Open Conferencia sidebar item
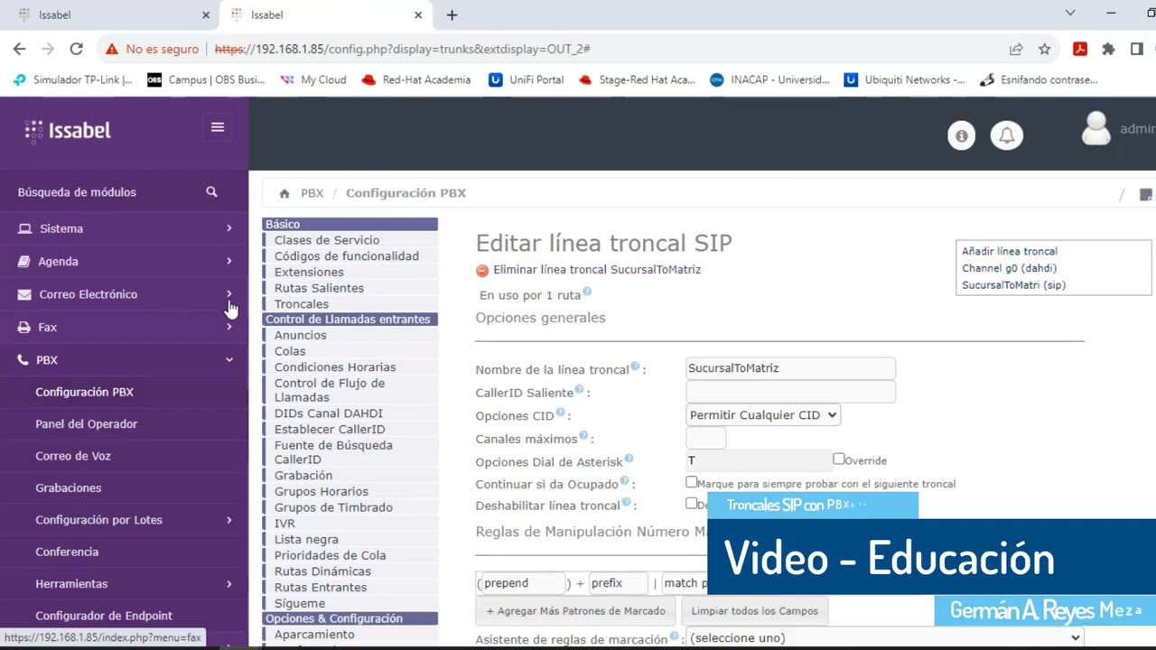This screenshot has height=650, width=1156. [67, 552]
